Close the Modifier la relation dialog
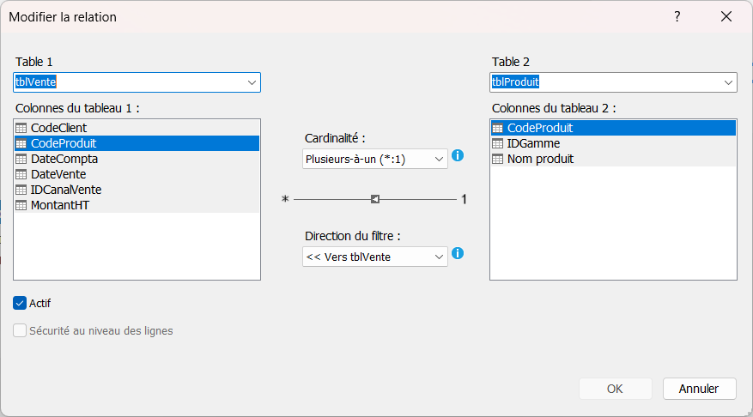The height and width of the screenshot is (417, 753). tap(726, 17)
